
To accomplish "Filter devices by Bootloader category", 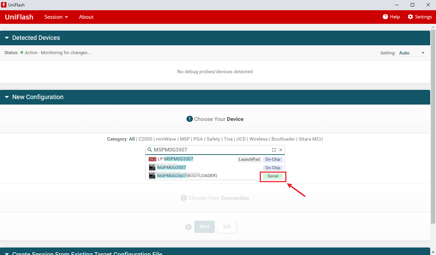I will [283, 139].
